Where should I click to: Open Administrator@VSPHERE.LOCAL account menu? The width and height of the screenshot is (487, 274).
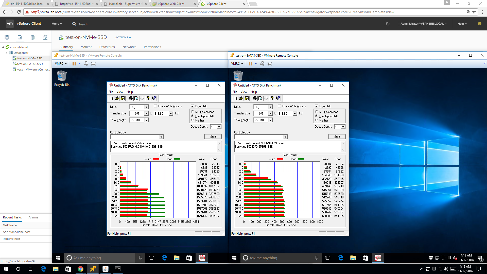(x=423, y=24)
